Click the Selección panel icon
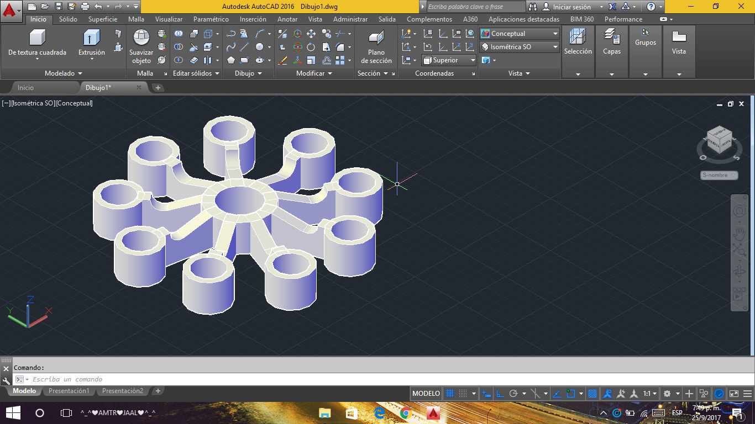 [x=578, y=37]
